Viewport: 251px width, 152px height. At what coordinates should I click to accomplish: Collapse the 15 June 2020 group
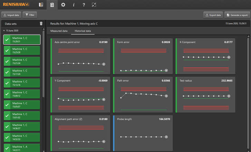4,31
